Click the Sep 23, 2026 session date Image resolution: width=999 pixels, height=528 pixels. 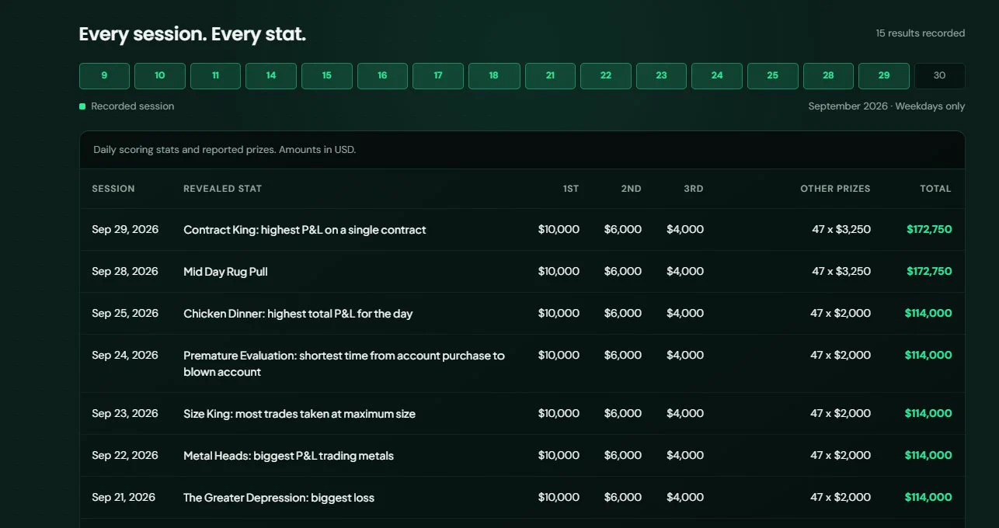[x=125, y=414]
